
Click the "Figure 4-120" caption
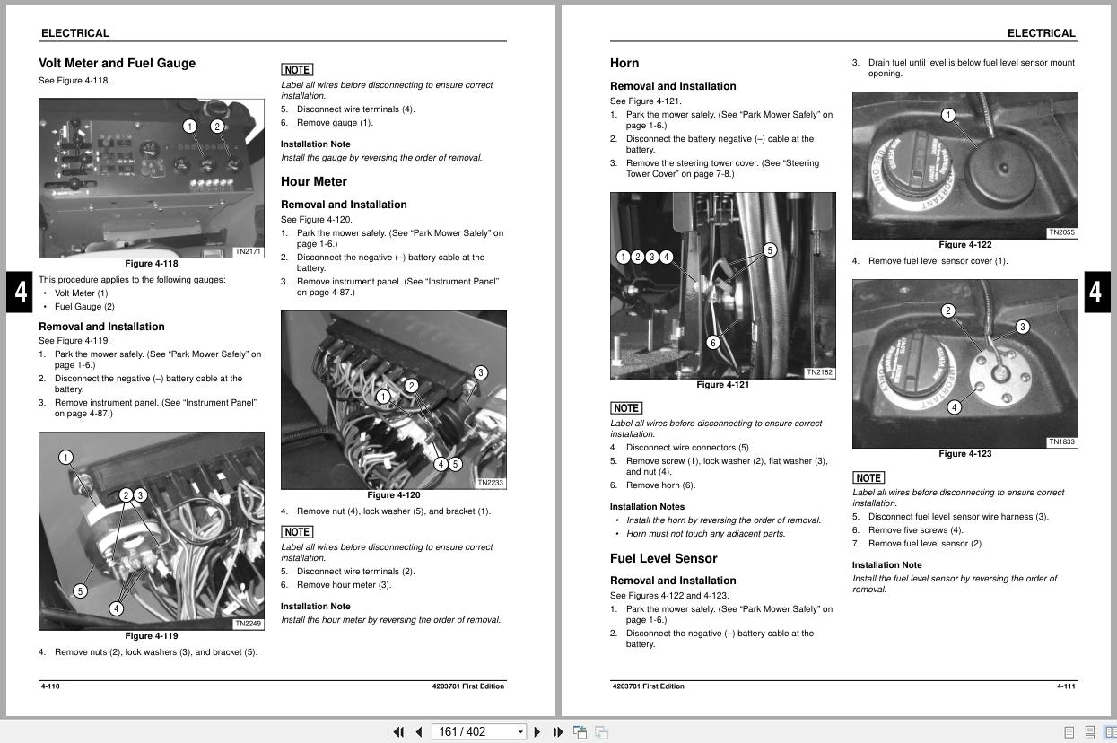coord(394,495)
